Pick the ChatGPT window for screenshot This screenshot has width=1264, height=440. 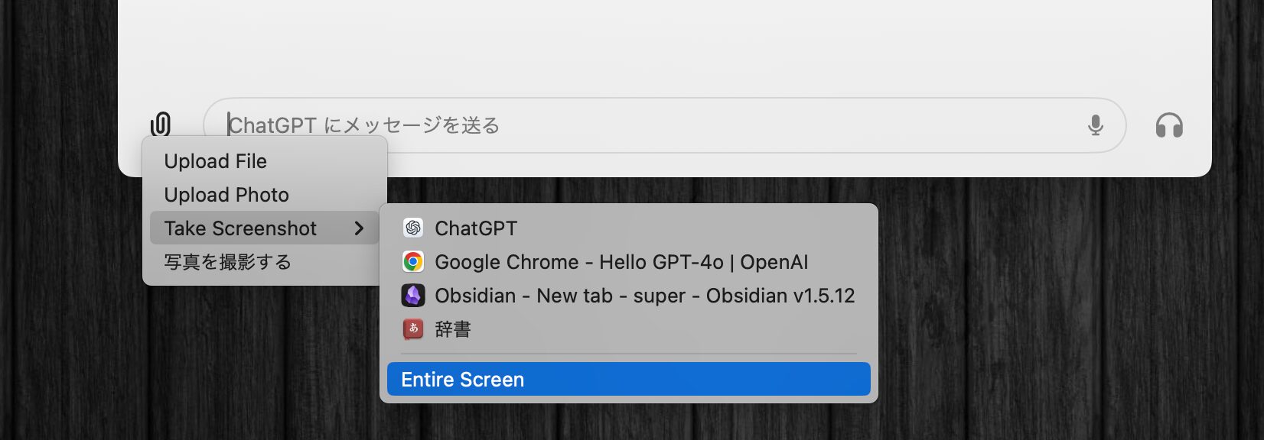click(476, 228)
